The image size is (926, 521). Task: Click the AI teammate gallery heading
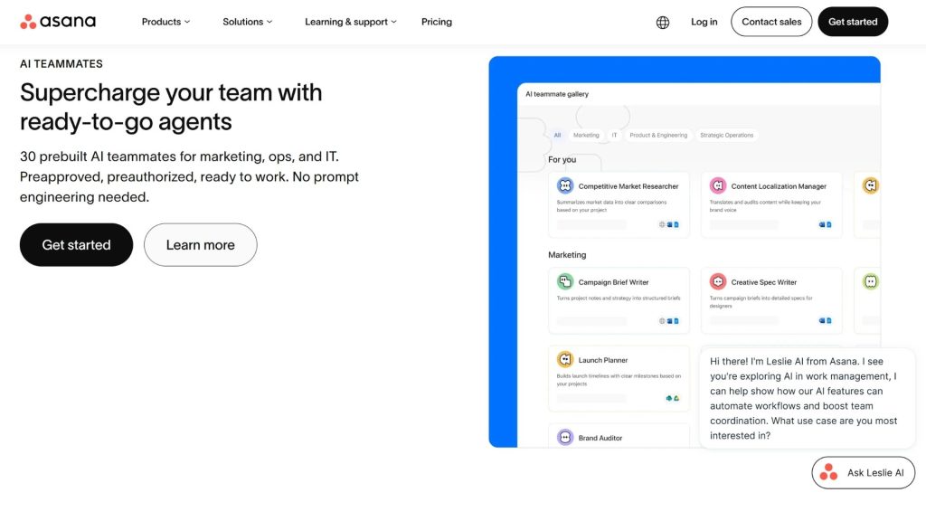(557, 94)
